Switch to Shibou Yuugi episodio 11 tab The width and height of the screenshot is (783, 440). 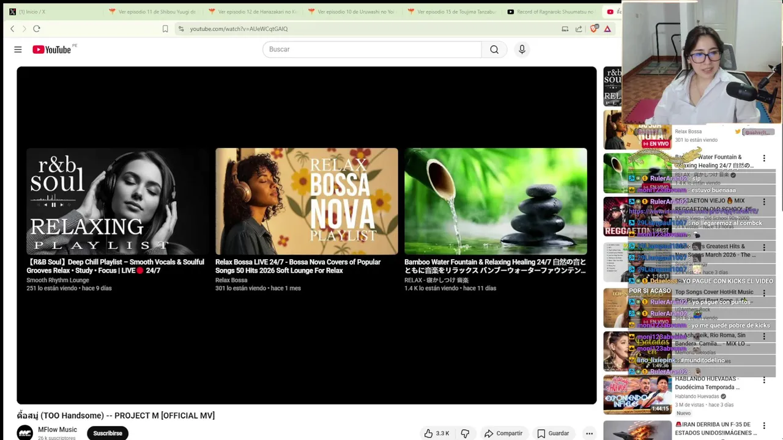pos(153,12)
